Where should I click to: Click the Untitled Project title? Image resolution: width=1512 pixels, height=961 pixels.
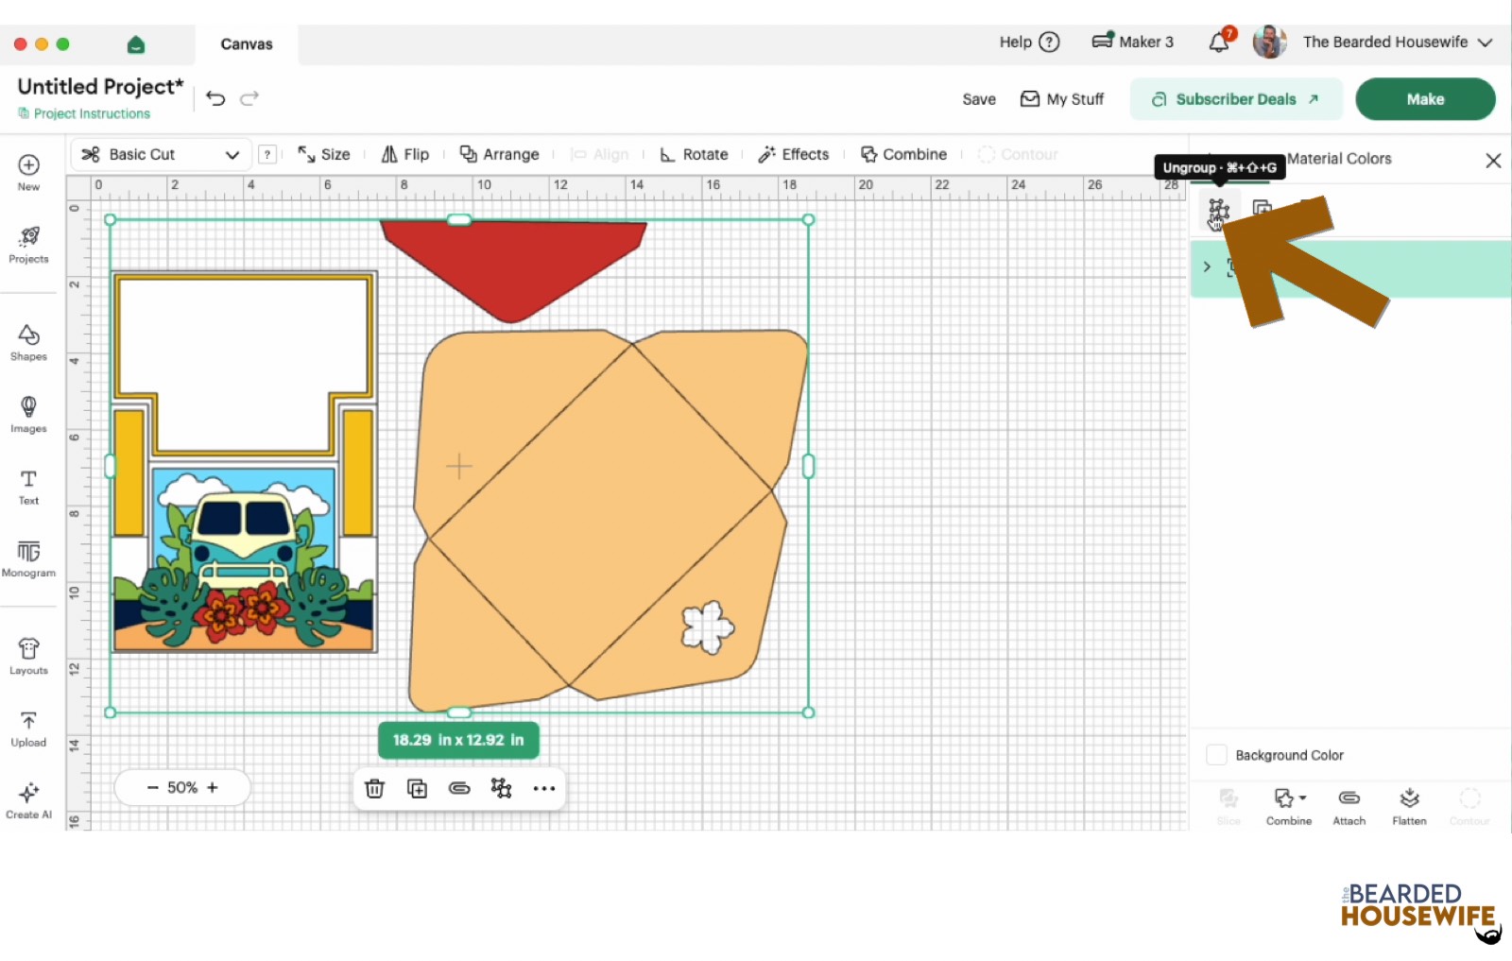coord(100,86)
